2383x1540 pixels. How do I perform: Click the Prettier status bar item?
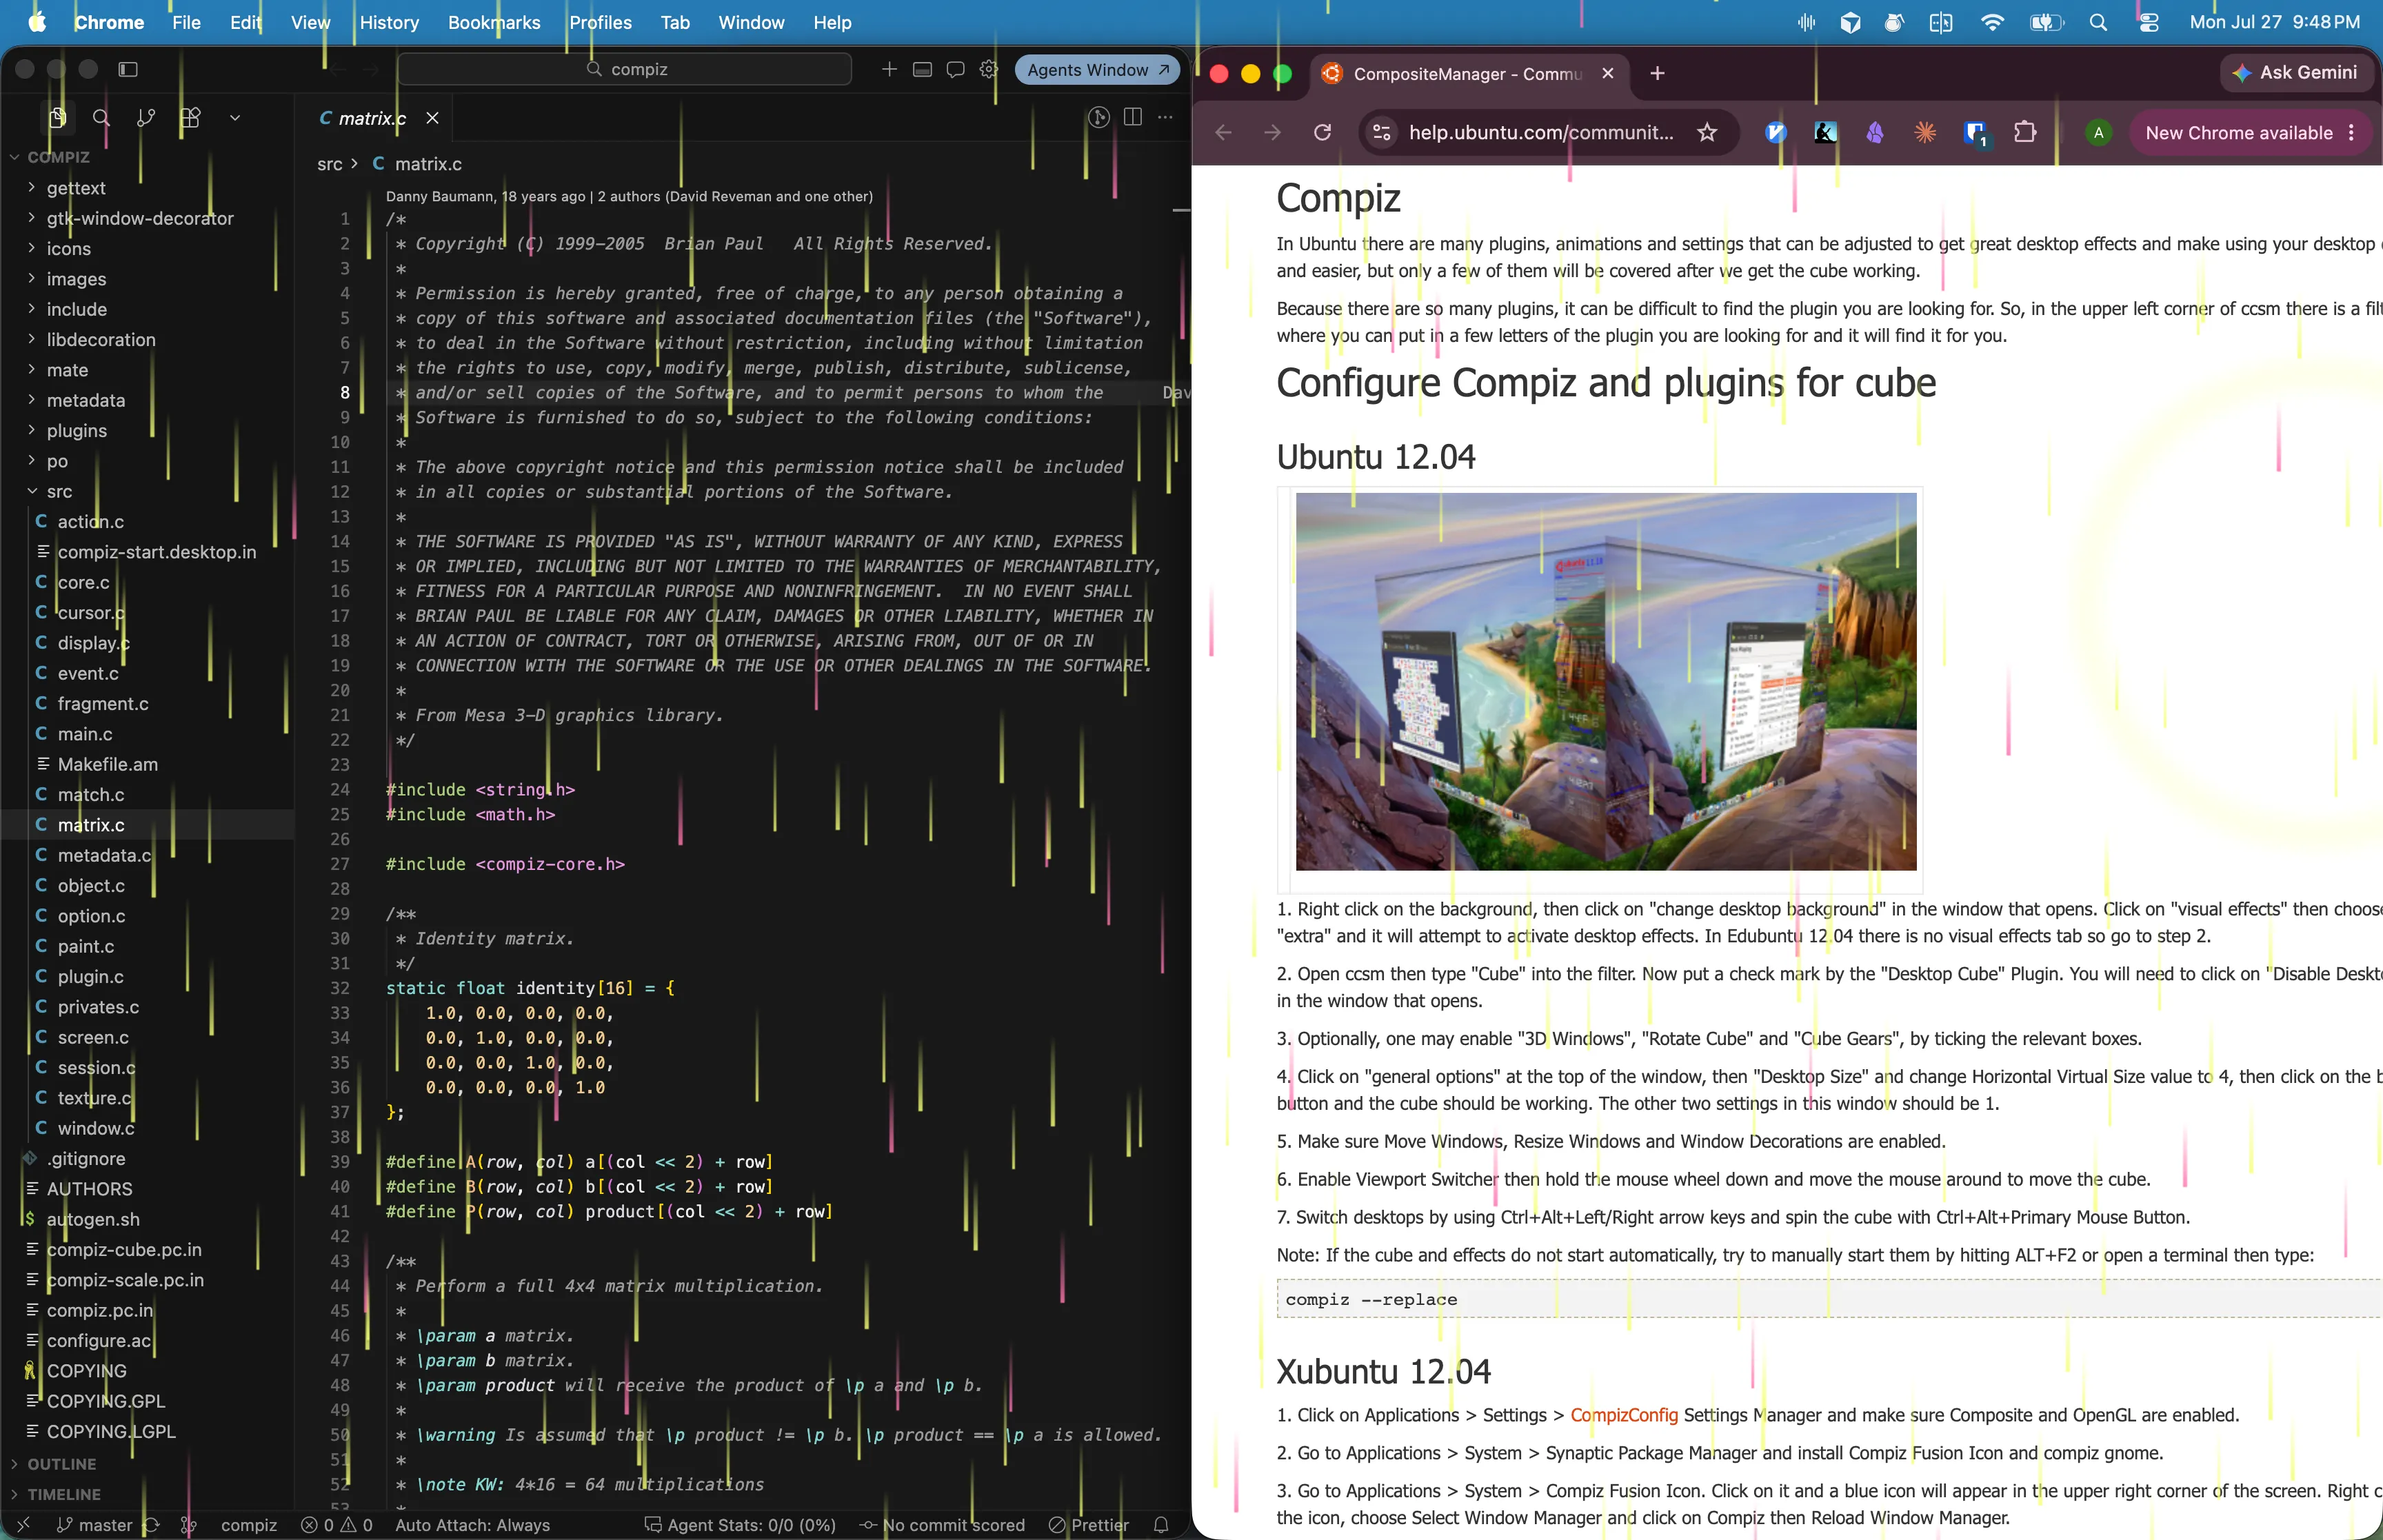1089,1525
